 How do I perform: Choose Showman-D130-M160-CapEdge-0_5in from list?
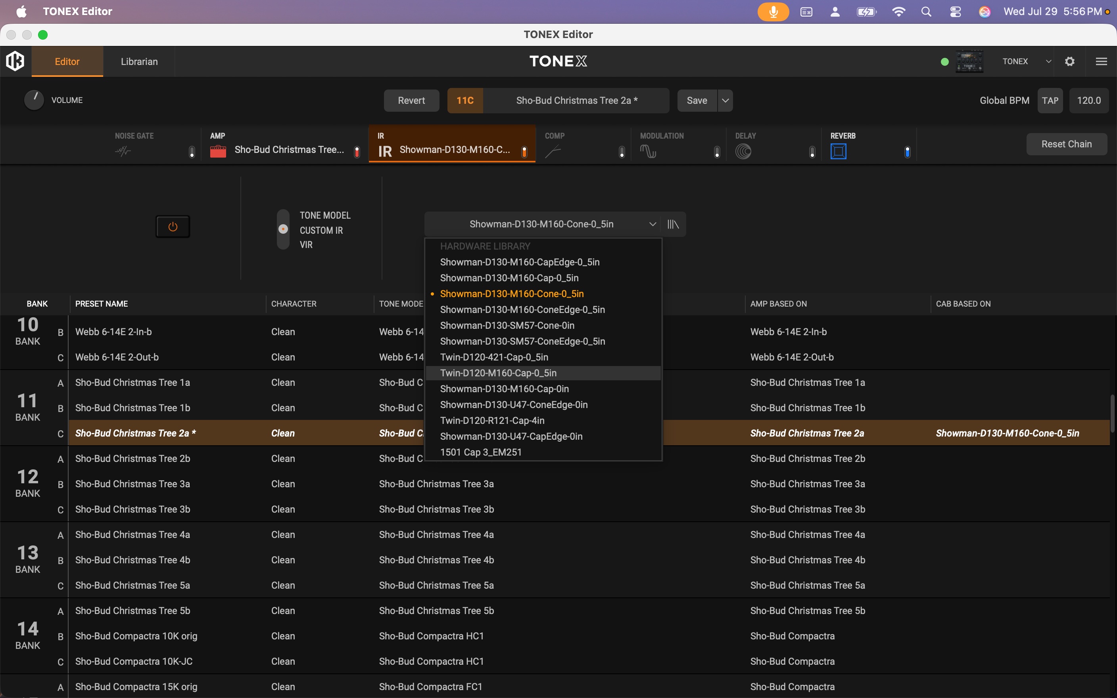[543, 262]
